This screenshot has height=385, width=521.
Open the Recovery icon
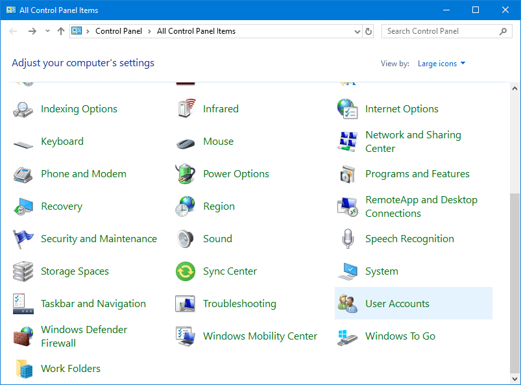tap(23, 206)
